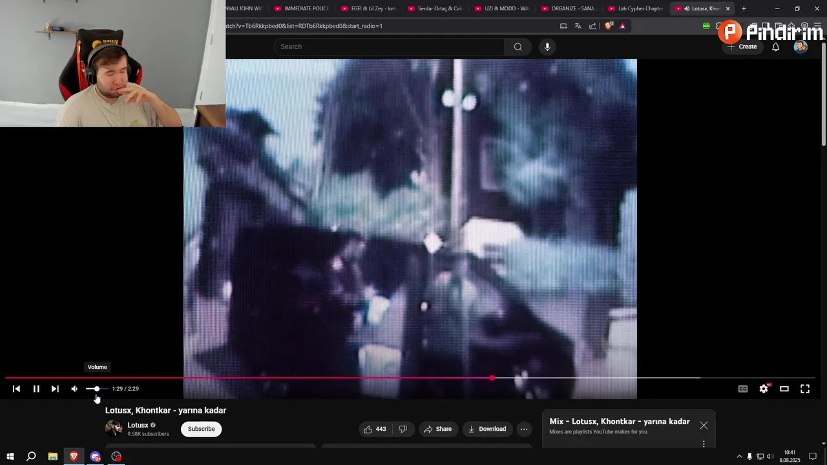
Task: Go to the previous video
Action: pos(16,389)
